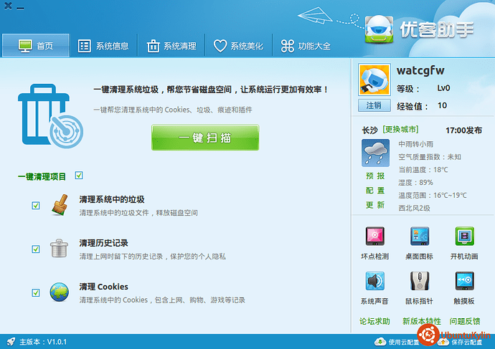Click the trash can icon for history cleaning
The image size is (495, 349).
59,248
